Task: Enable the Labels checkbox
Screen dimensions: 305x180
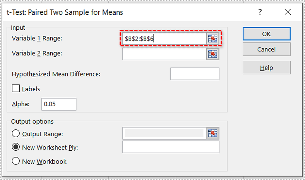Action: [16, 89]
